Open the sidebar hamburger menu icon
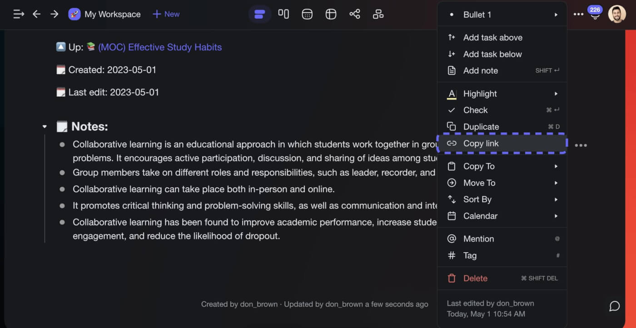 (x=18, y=14)
